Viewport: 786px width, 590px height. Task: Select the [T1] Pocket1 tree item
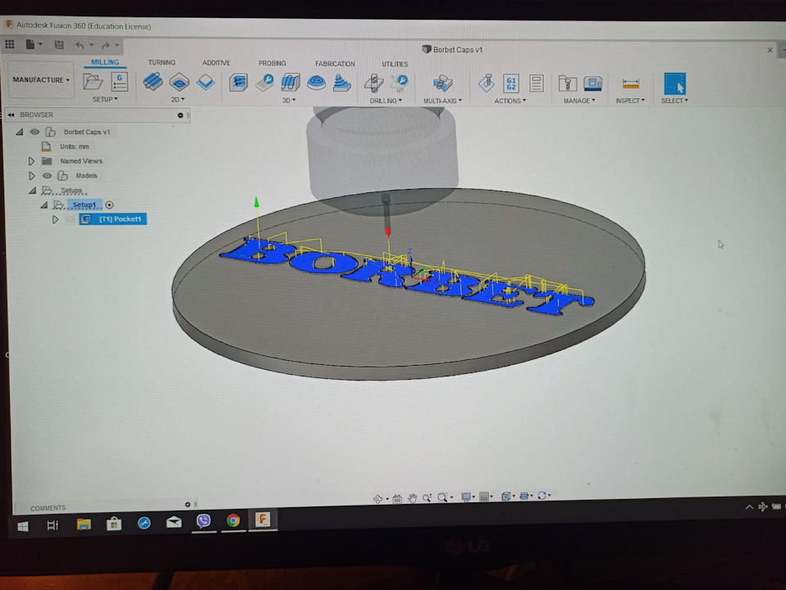point(113,219)
